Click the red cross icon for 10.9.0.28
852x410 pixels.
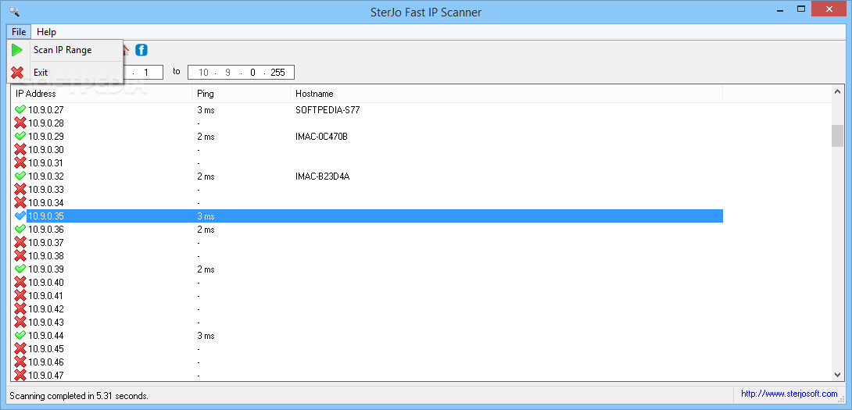coord(20,123)
